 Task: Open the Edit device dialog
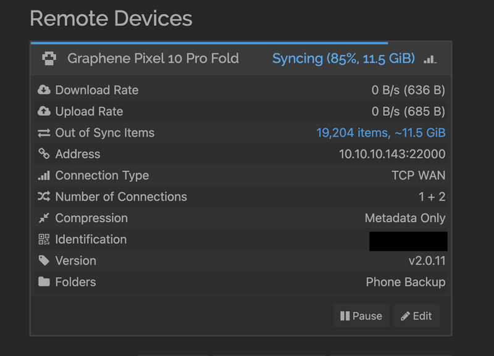coord(416,316)
